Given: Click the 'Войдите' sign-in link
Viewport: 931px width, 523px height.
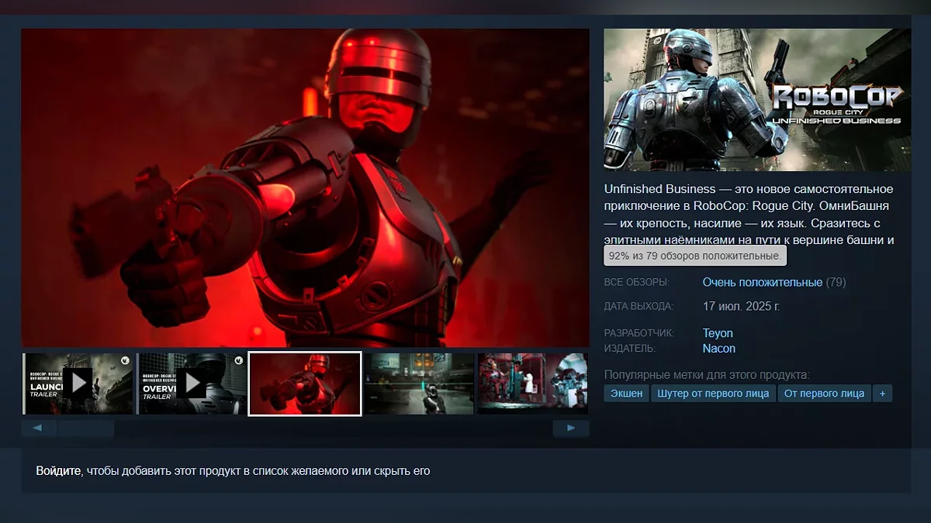Looking at the screenshot, I should [x=58, y=470].
